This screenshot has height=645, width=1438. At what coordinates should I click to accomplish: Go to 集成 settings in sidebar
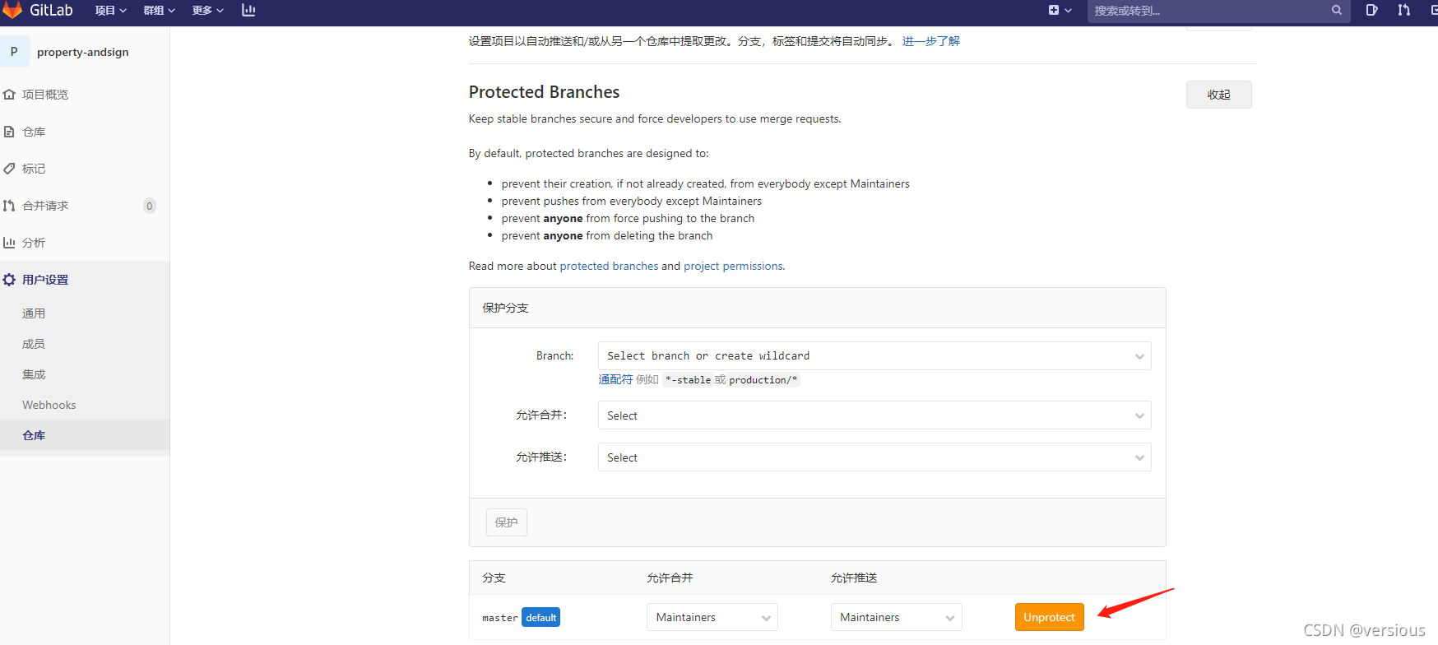[34, 374]
